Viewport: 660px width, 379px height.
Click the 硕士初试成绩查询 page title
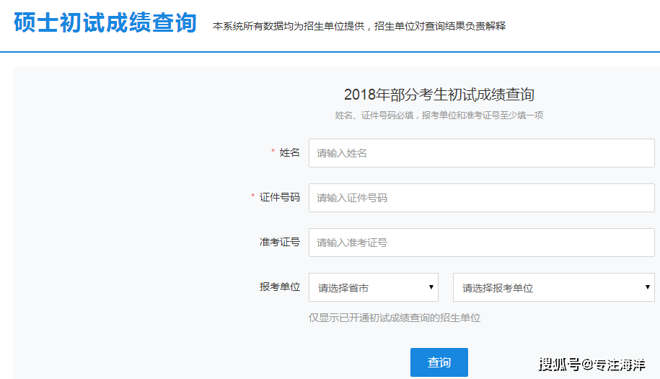coord(105,23)
